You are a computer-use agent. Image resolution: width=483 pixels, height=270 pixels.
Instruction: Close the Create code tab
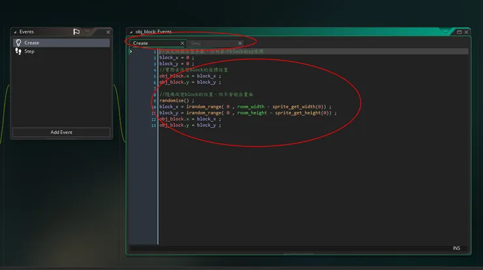(x=182, y=44)
